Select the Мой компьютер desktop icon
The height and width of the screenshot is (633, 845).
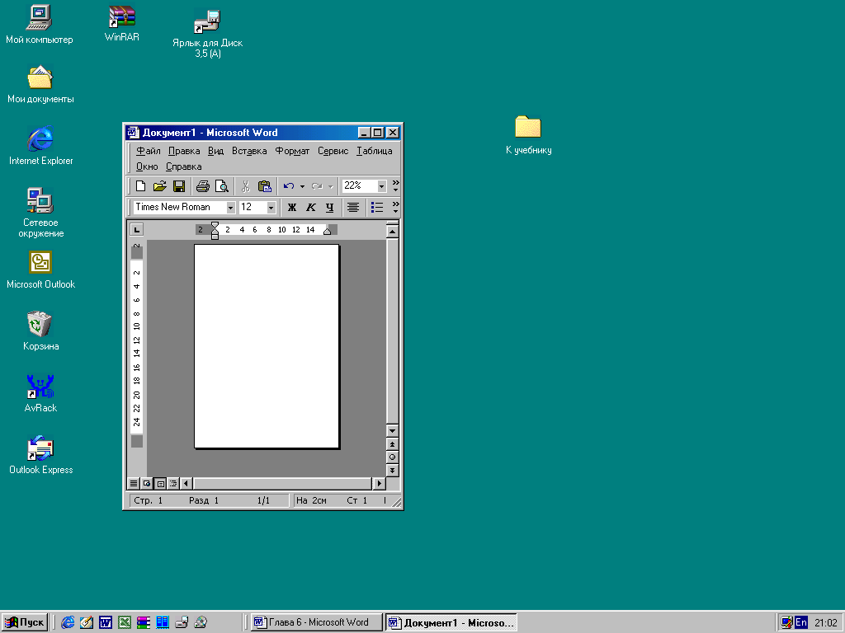click(40, 24)
